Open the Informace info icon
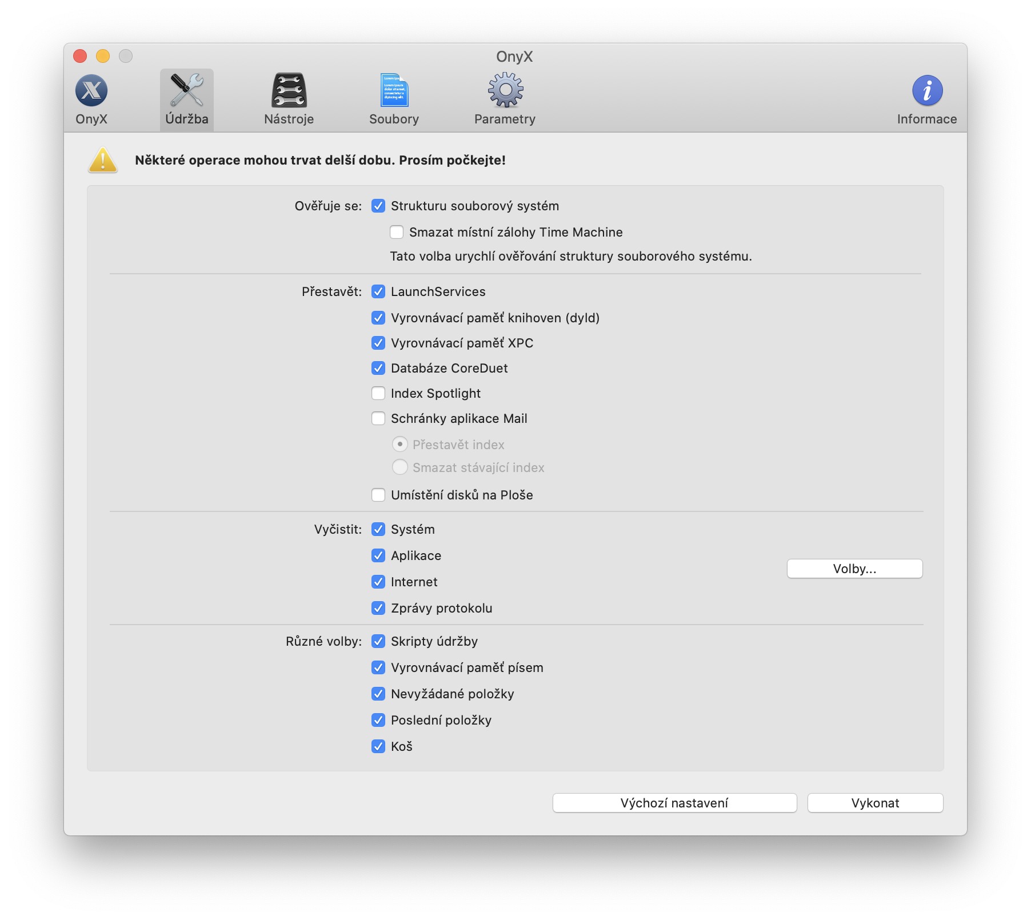Viewport: 1031px width, 920px height. [927, 91]
